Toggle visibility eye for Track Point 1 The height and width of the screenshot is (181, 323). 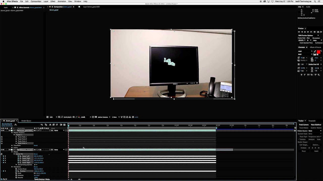[x=2, y=137]
